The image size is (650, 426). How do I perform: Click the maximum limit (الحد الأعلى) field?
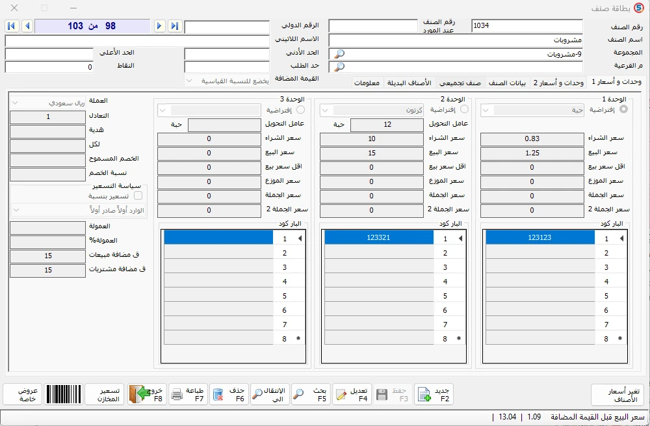pyautogui.click(x=49, y=54)
